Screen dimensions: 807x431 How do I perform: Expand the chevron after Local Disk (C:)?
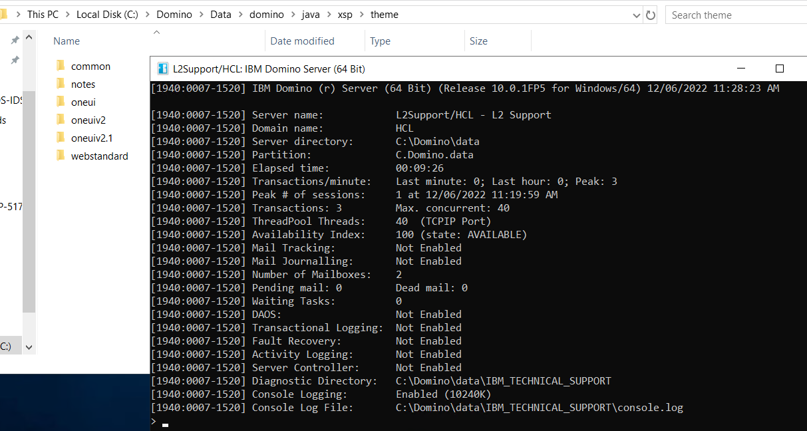147,15
